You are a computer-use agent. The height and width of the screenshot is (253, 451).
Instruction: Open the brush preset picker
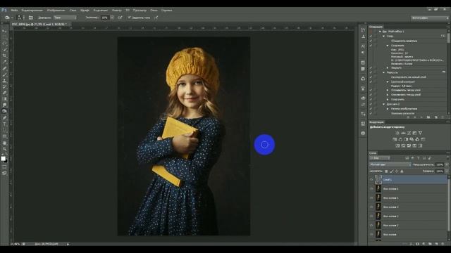coord(20,18)
